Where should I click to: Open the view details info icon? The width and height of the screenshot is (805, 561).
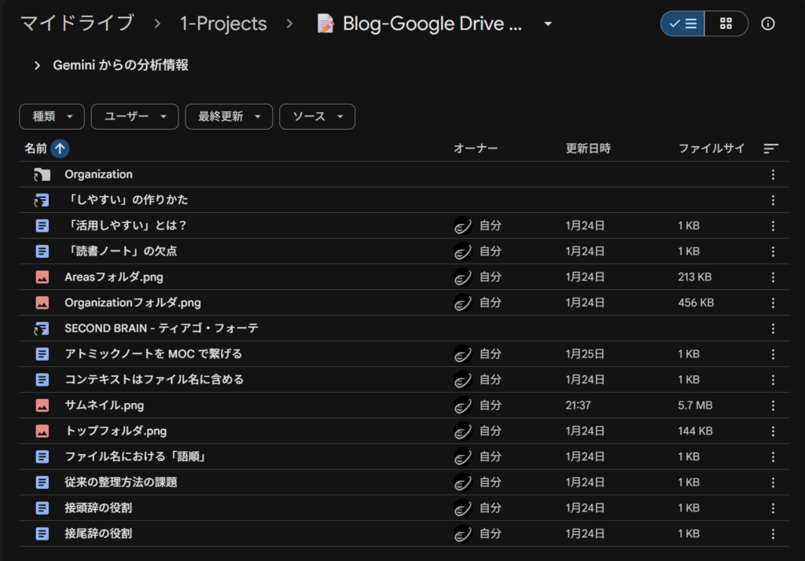click(768, 24)
